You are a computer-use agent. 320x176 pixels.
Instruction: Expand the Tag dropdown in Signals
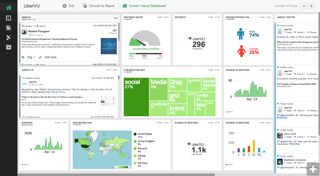point(29,57)
